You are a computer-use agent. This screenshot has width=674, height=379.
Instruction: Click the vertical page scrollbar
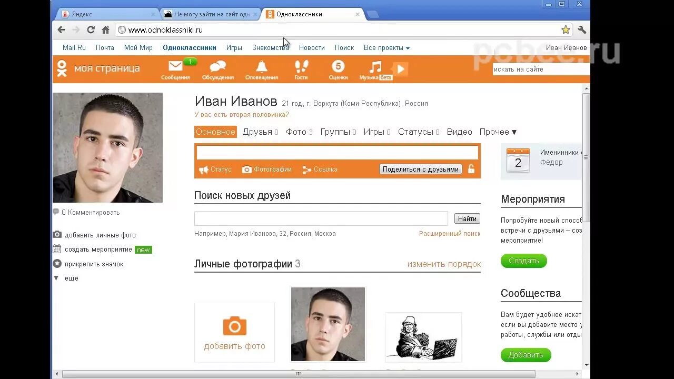coord(586,158)
